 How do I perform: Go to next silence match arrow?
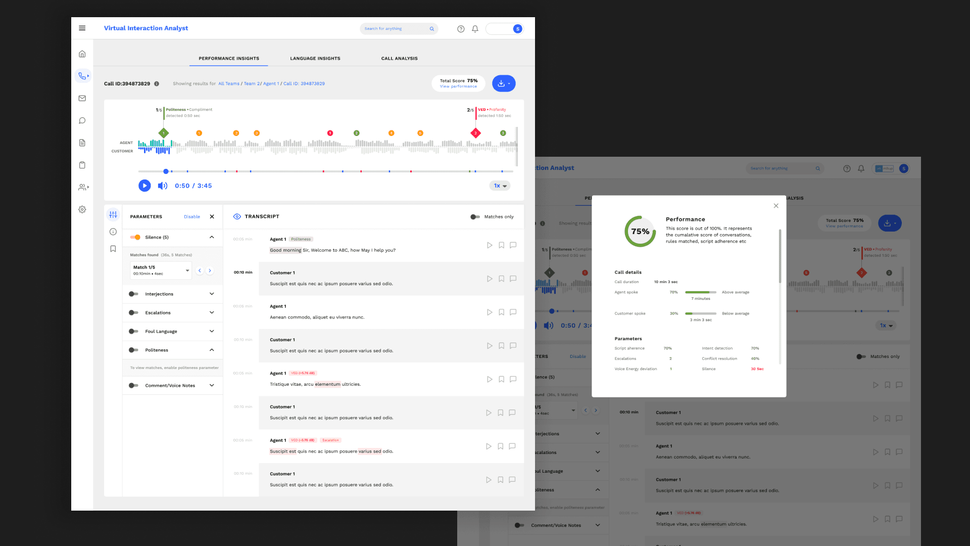[210, 270]
